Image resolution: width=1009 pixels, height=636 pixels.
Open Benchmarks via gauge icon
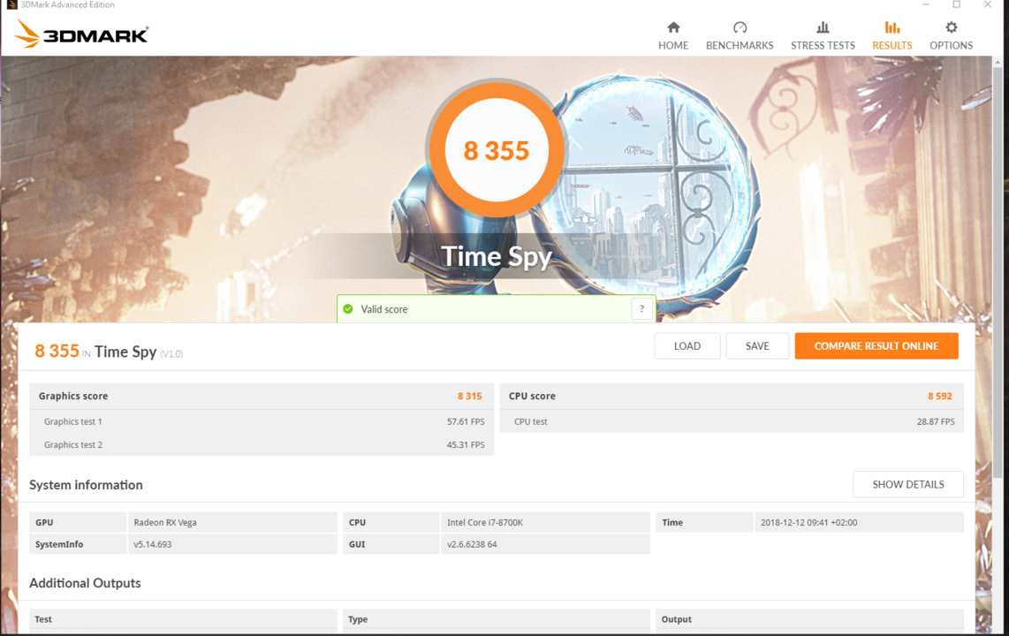coord(740,27)
